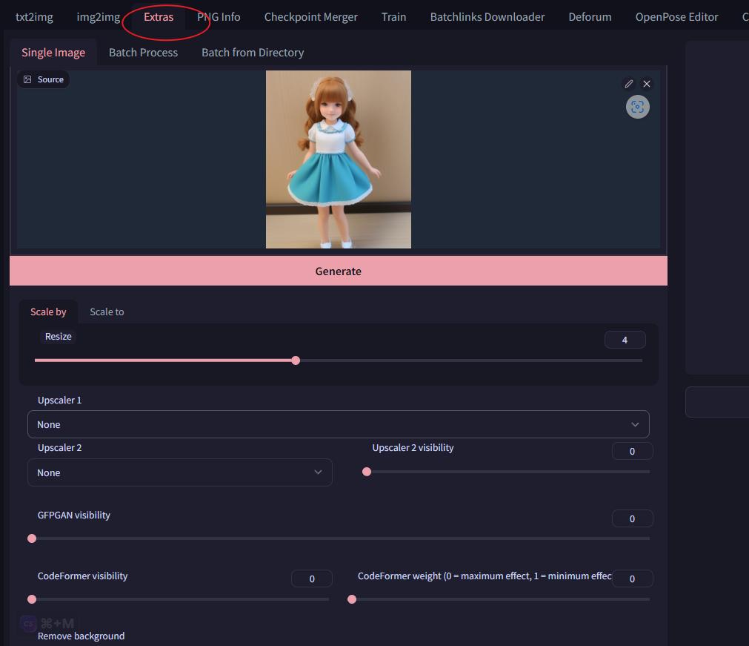Click the pencil edit icon on source image

(628, 84)
